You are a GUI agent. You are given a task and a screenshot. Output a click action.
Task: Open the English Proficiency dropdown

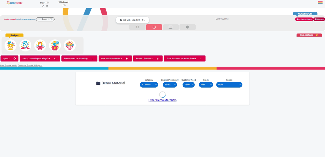[170, 85]
